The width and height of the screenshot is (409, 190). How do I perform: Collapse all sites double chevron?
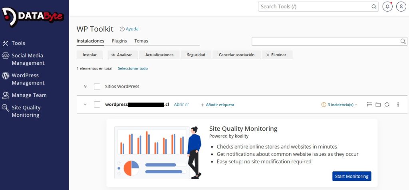coord(85,86)
